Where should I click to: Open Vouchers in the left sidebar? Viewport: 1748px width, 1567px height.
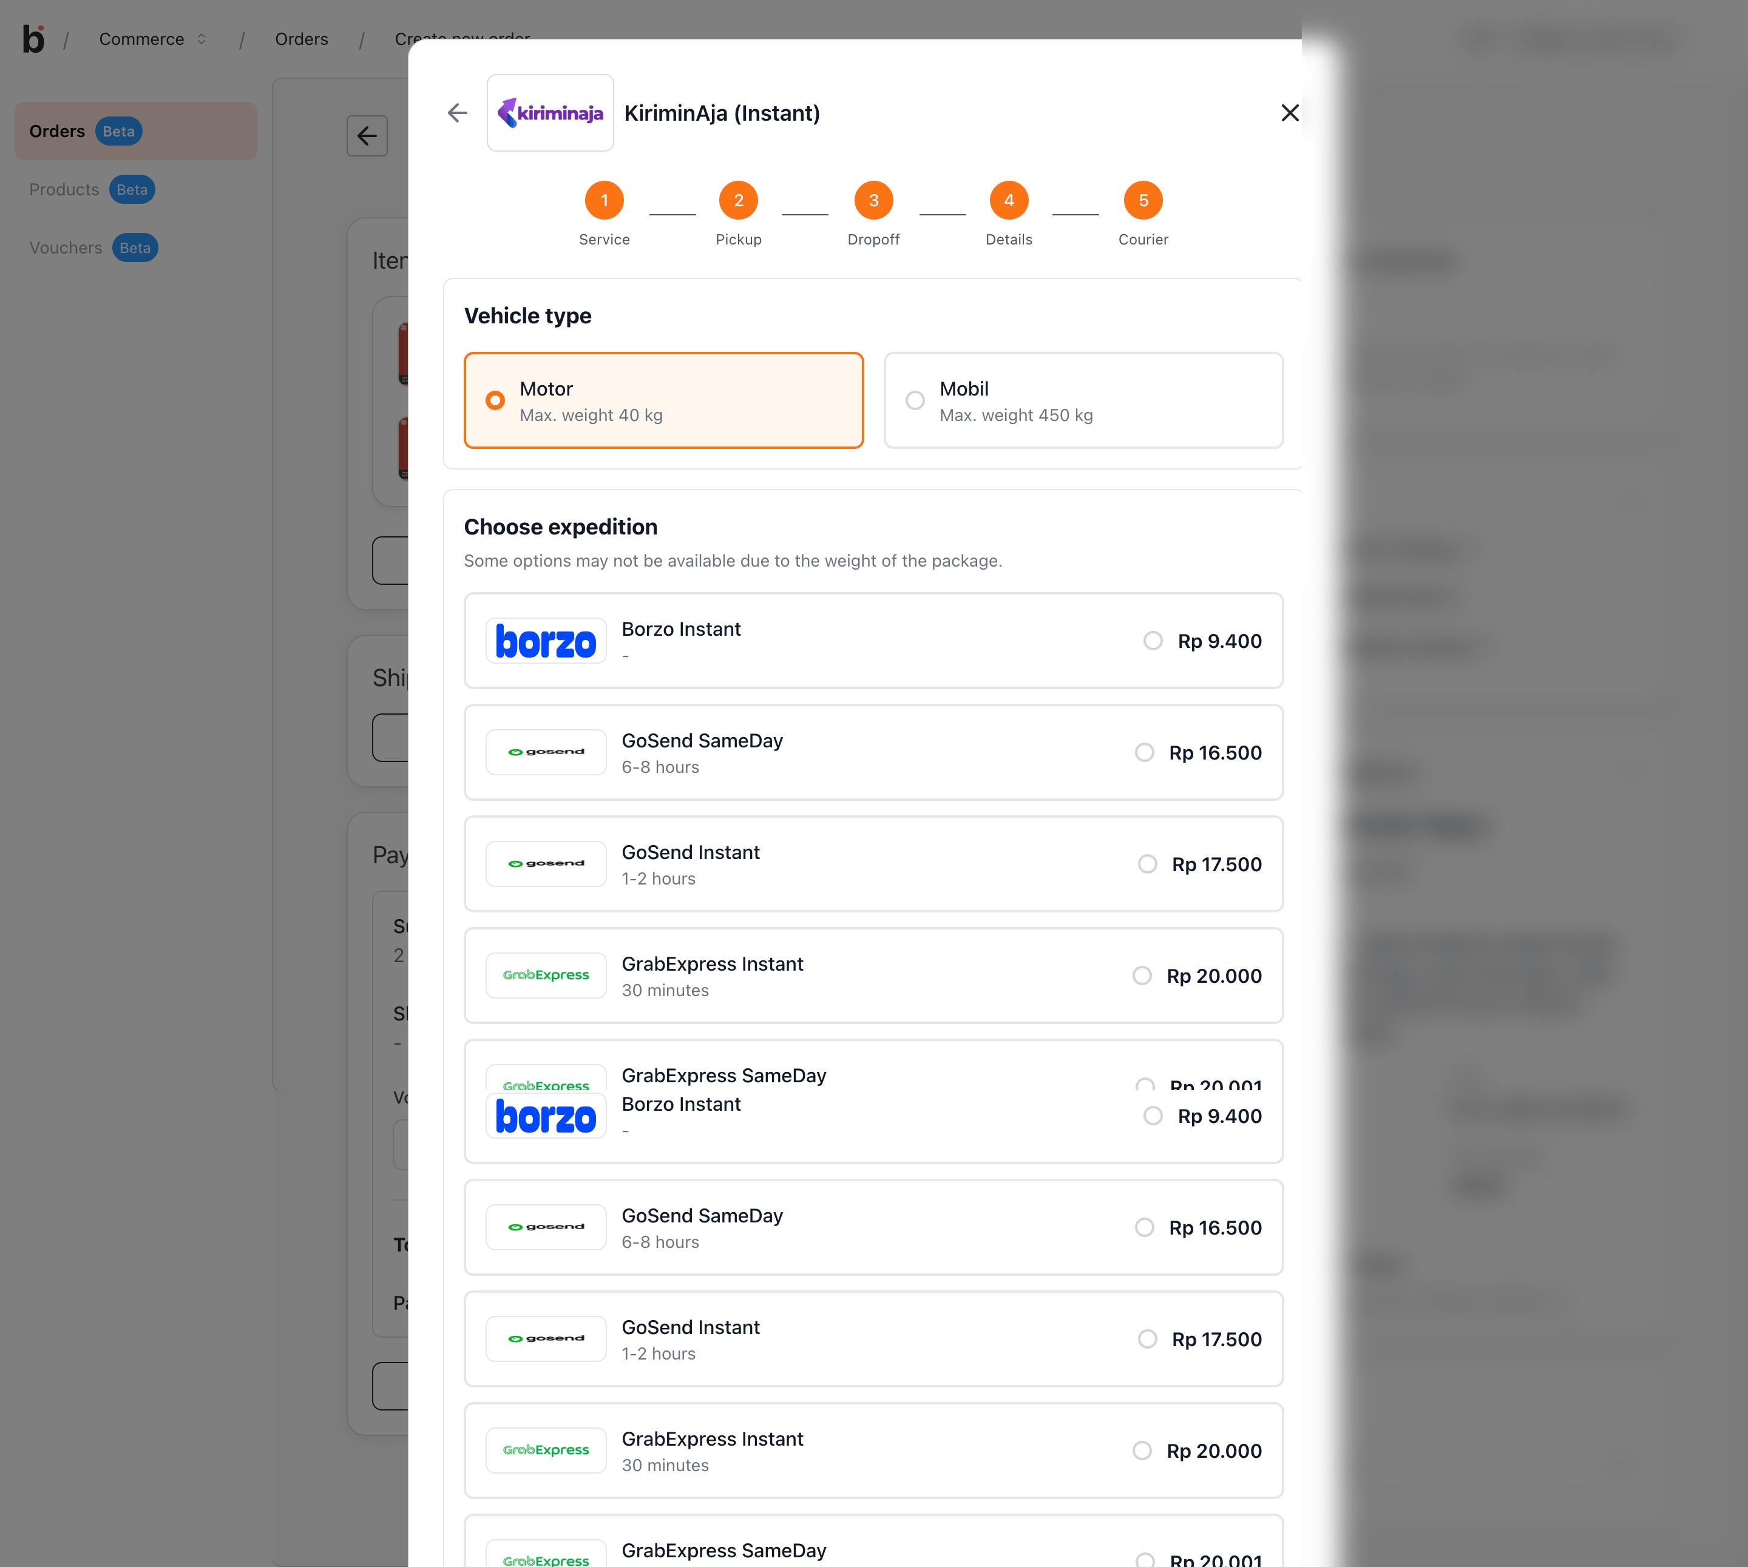[x=93, y=248]
